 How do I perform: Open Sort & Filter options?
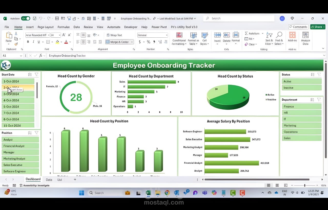point(269,38)
